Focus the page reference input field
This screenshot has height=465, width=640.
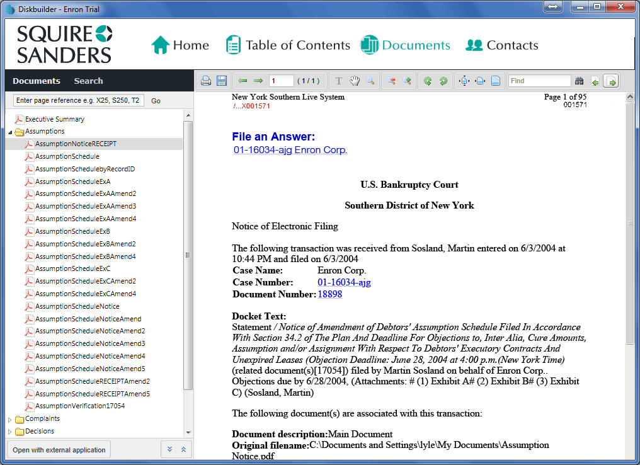coord(78,100)
